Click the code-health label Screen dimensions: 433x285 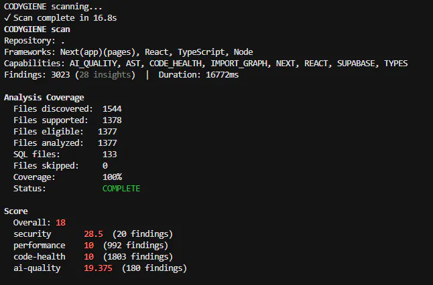(40, 257)
